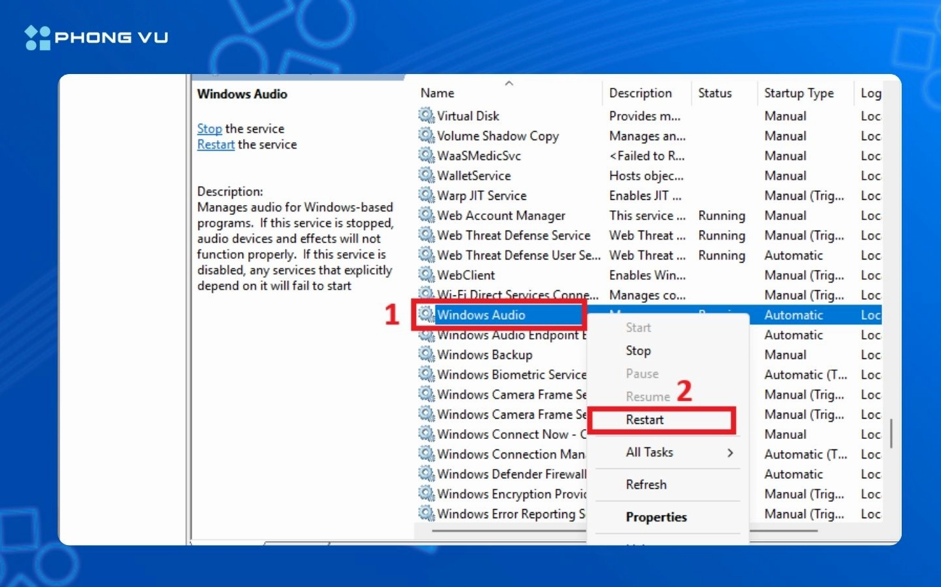Viewport: 941px width, 587px height.
Task: Click the gear icon beside Windows Defender Firewall
Action: 427,474
